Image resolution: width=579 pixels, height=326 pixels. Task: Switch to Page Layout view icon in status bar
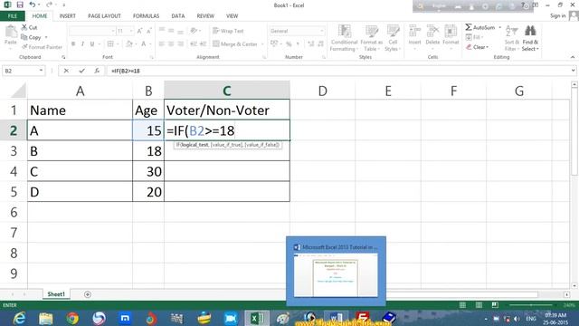click(479, 305)
